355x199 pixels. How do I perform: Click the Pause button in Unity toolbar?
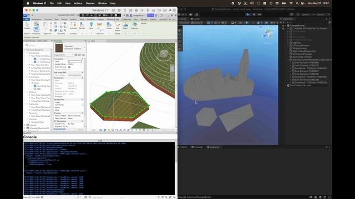[254, 14]
